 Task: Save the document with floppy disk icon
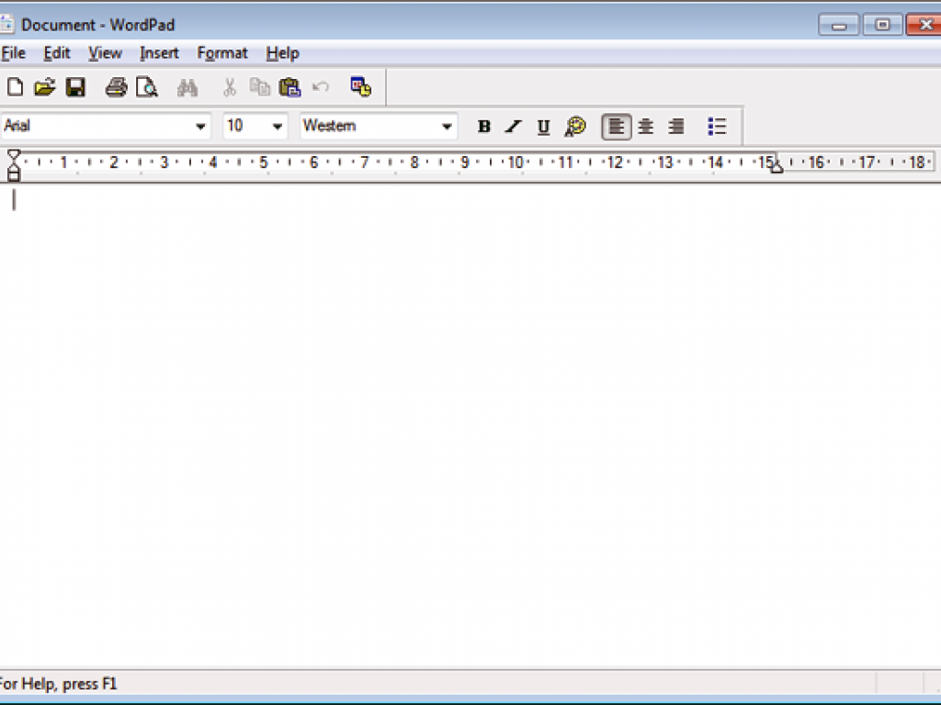[x=75, y=87]
